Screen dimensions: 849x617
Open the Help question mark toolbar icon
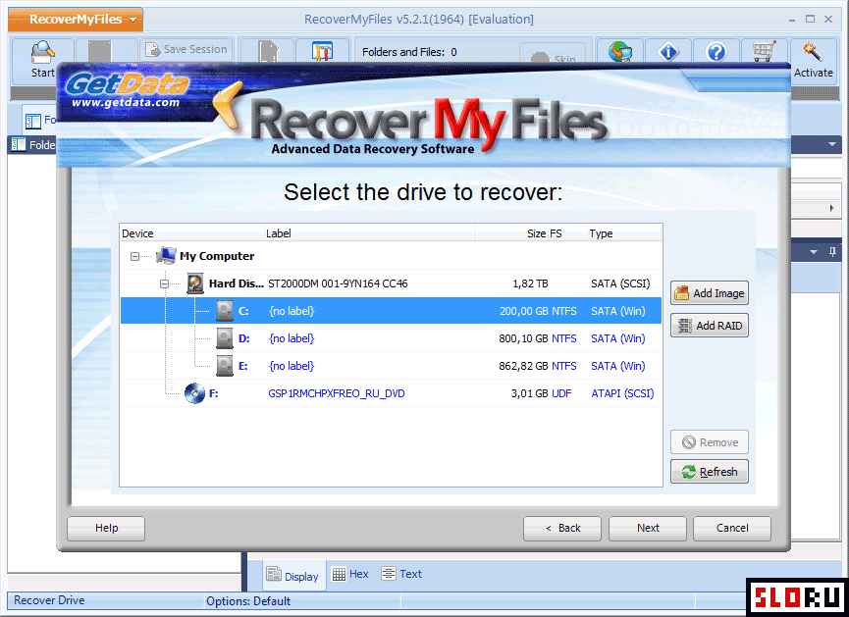[x=716, y=51]
